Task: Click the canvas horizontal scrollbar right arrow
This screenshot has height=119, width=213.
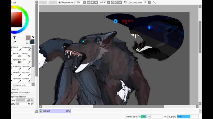Action: [x=197, y=107]
